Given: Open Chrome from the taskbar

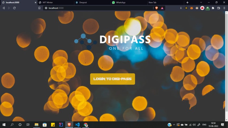Looking at the screenshot, I should coord(86,125).
